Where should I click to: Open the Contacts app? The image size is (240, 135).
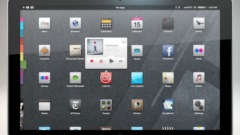pos(44,50)
